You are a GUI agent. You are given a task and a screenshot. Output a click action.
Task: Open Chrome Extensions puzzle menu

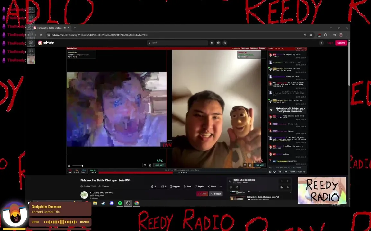click(326, 35)
